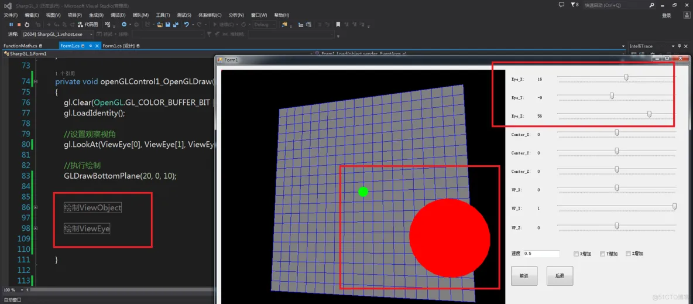
Task: Check the X增加 checkbox
Action: point(576,254)
